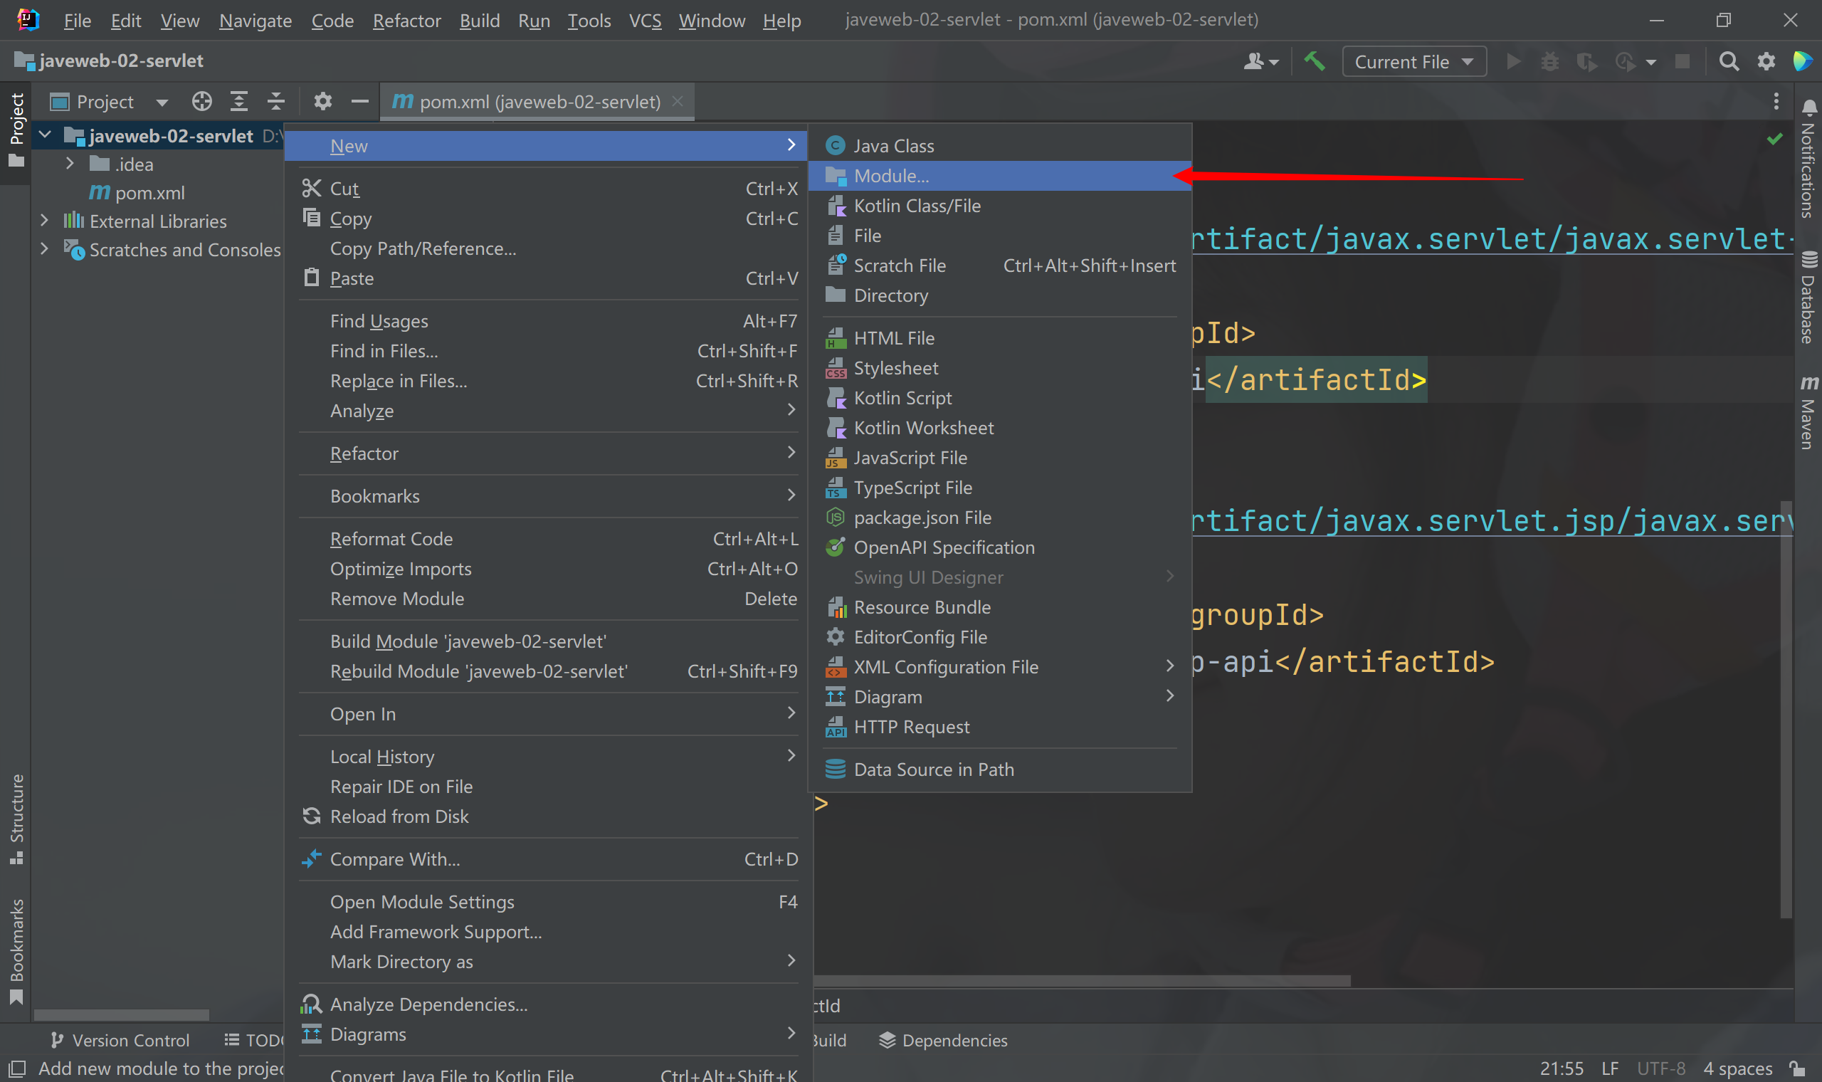
Task: Click Run with Coverage icon in toolbar
Action: point(1586,62)
